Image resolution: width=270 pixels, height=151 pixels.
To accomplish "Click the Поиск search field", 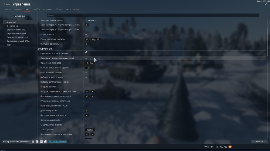I will [153, 15].
